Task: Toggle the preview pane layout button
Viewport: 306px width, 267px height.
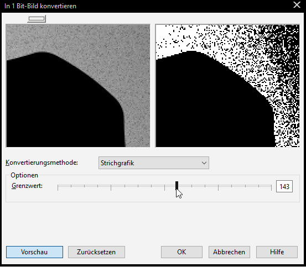Action: [37, 19]
